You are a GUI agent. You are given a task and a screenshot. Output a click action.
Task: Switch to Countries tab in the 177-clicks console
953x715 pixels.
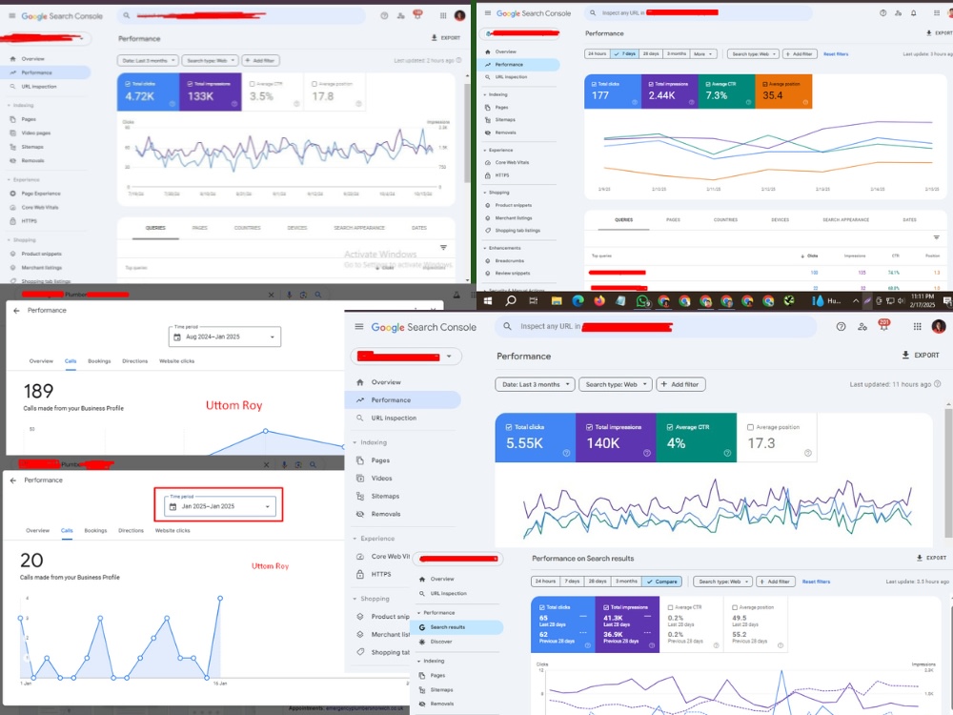pos(725,219)
